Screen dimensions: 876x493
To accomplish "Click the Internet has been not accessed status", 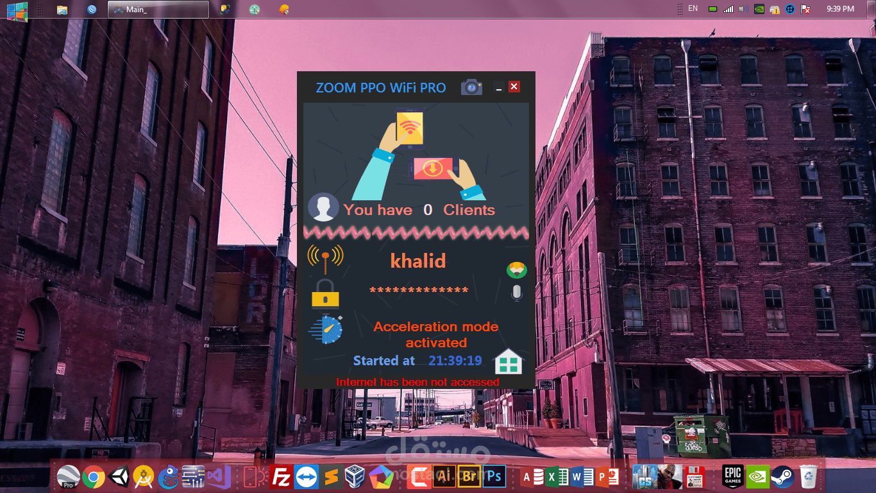I will pyautogui.click(x=417, y=382).
